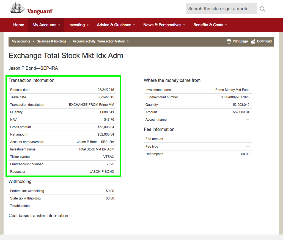Click the Investment name 'Total Stock Mkt Idx Adm'
Viewport: 283px width, 240px height.
pos(96,149)
